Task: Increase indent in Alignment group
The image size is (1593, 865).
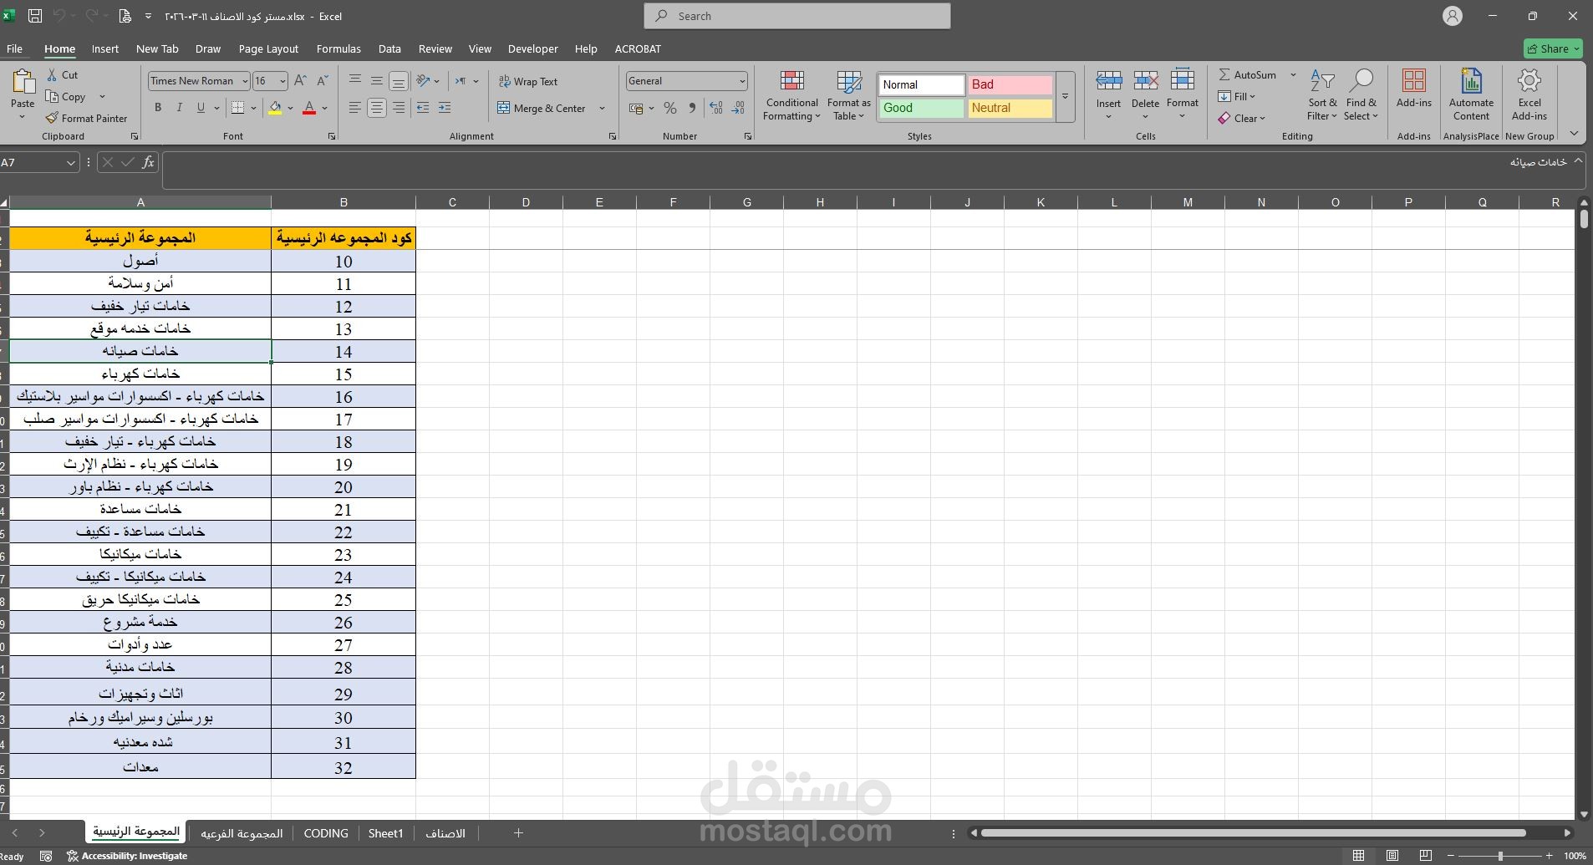Action: click(x=445, y=108)
